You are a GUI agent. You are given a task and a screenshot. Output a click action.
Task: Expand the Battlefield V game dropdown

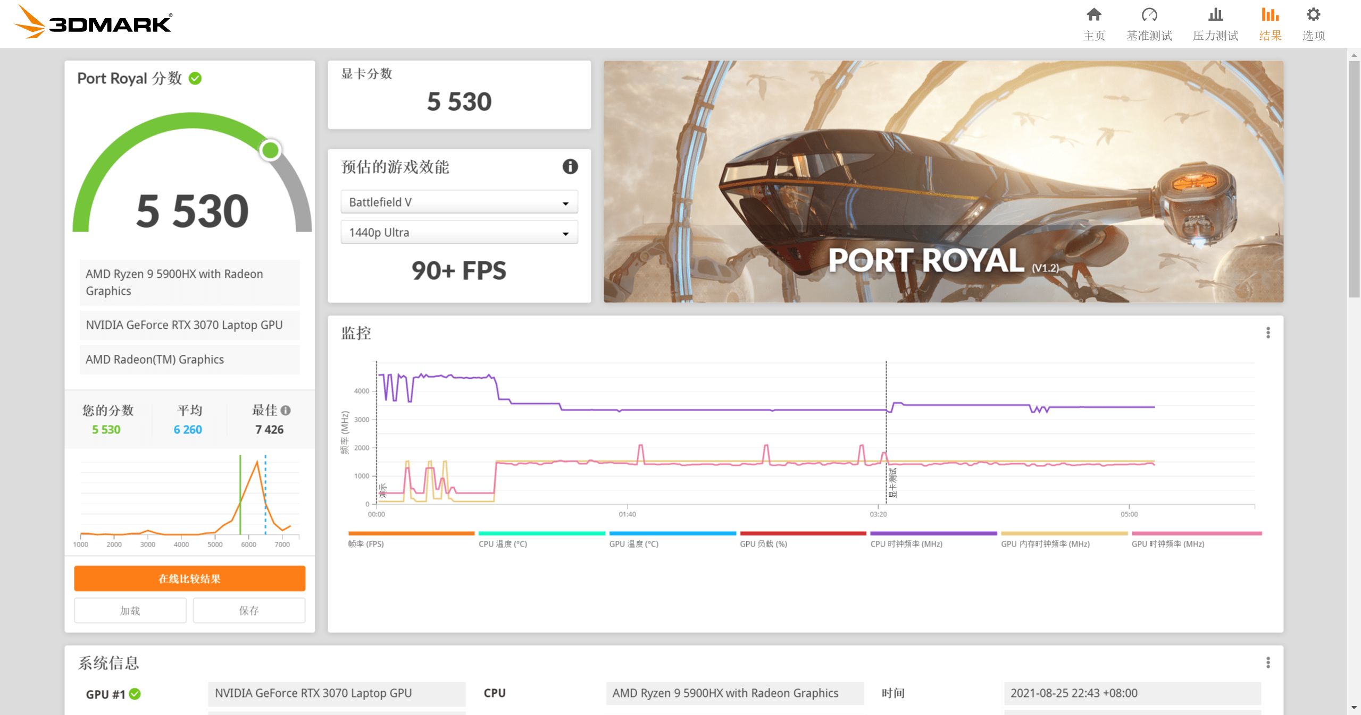coord(459,202)
